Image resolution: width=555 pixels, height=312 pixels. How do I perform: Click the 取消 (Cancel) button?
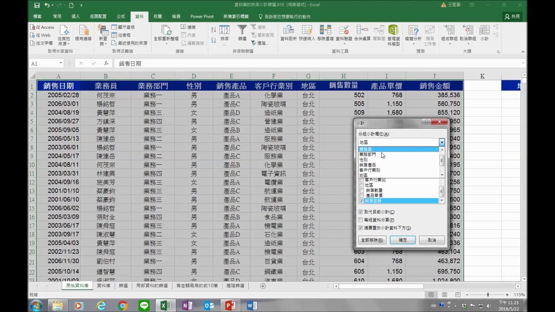[x=432, y=240]
